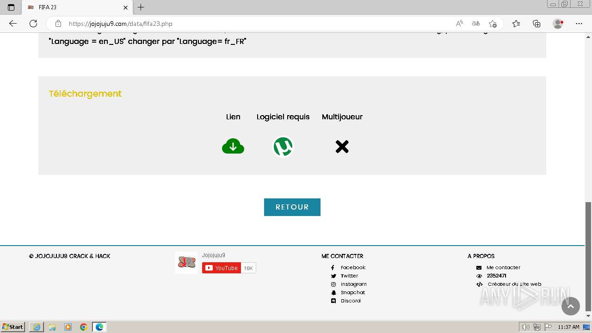The width and height of the screenshot is (592, 333).
Task: Open Chrome from taskbar
Action: click(84, 327)
